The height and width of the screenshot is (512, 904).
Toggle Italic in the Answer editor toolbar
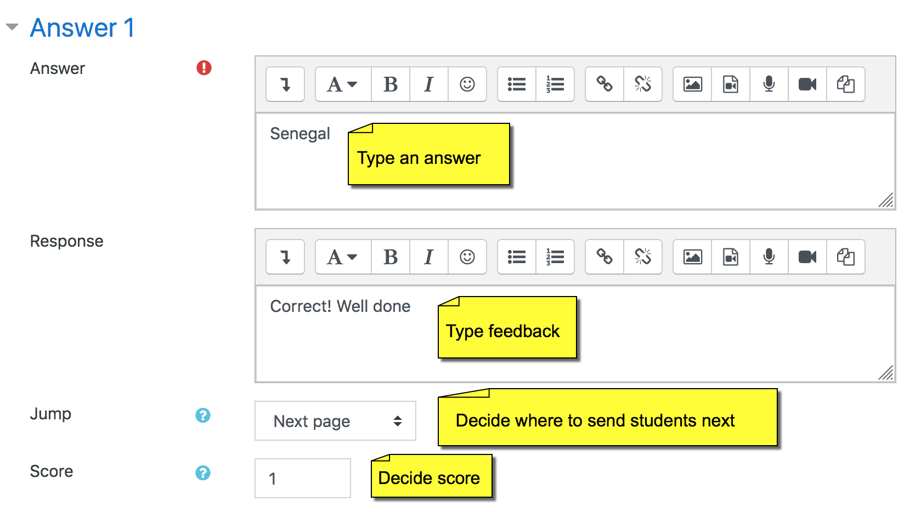point(429,84)
